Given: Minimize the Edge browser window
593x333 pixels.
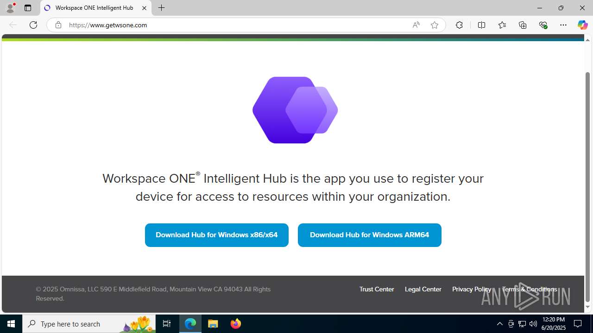Looking at the screenshot, I should pyautogui.click(x=540, y=8).
